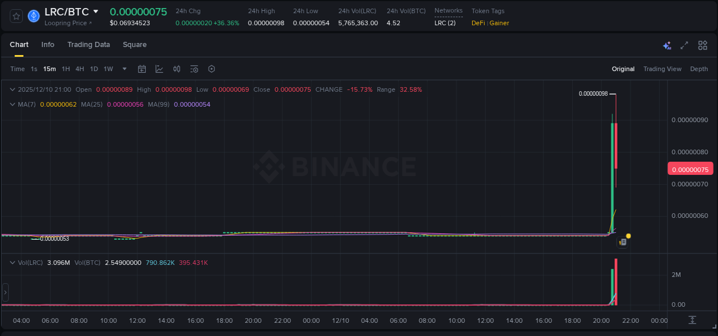
Task: Expand chart to fullscreen with diagonal arrows icon
Action: tap(684, 45)
